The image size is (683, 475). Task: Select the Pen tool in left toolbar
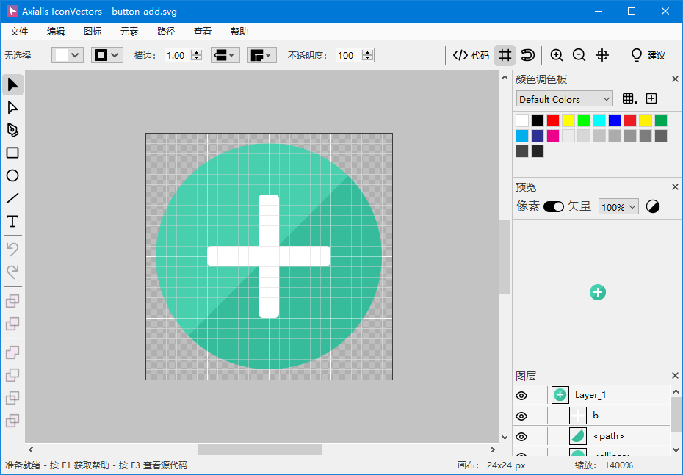(12, 130)
